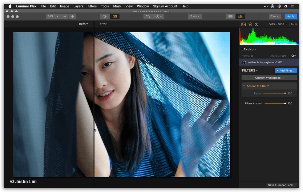Switch to the Before tab

(83, 23)
